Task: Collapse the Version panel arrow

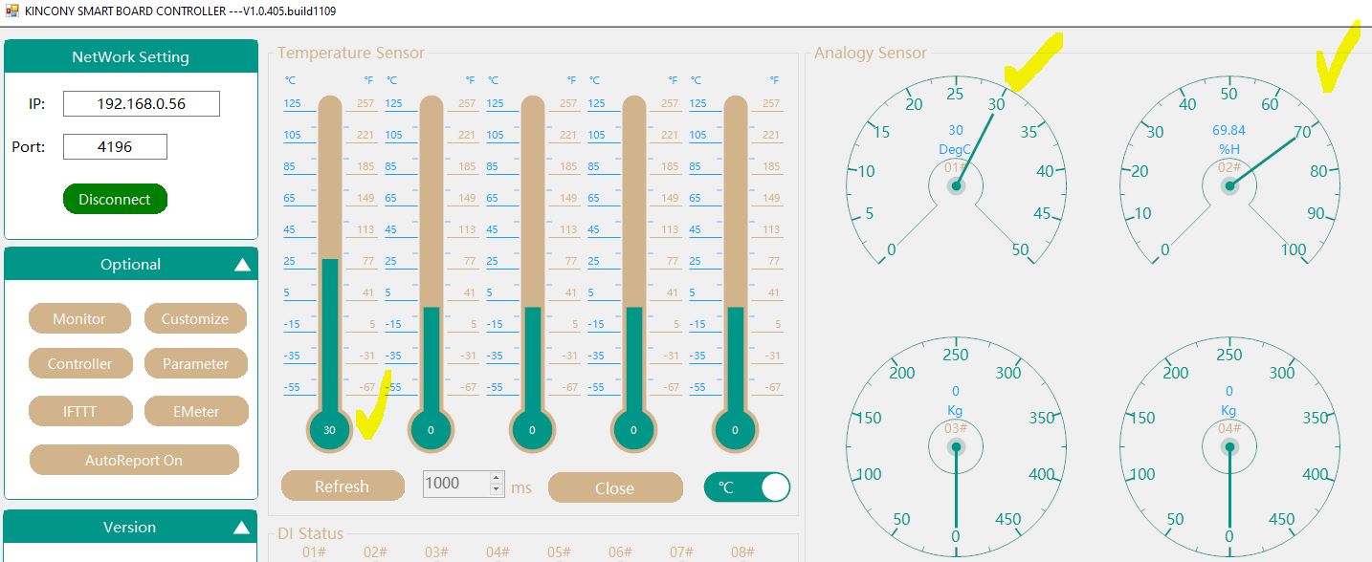Action: [242, 528]
